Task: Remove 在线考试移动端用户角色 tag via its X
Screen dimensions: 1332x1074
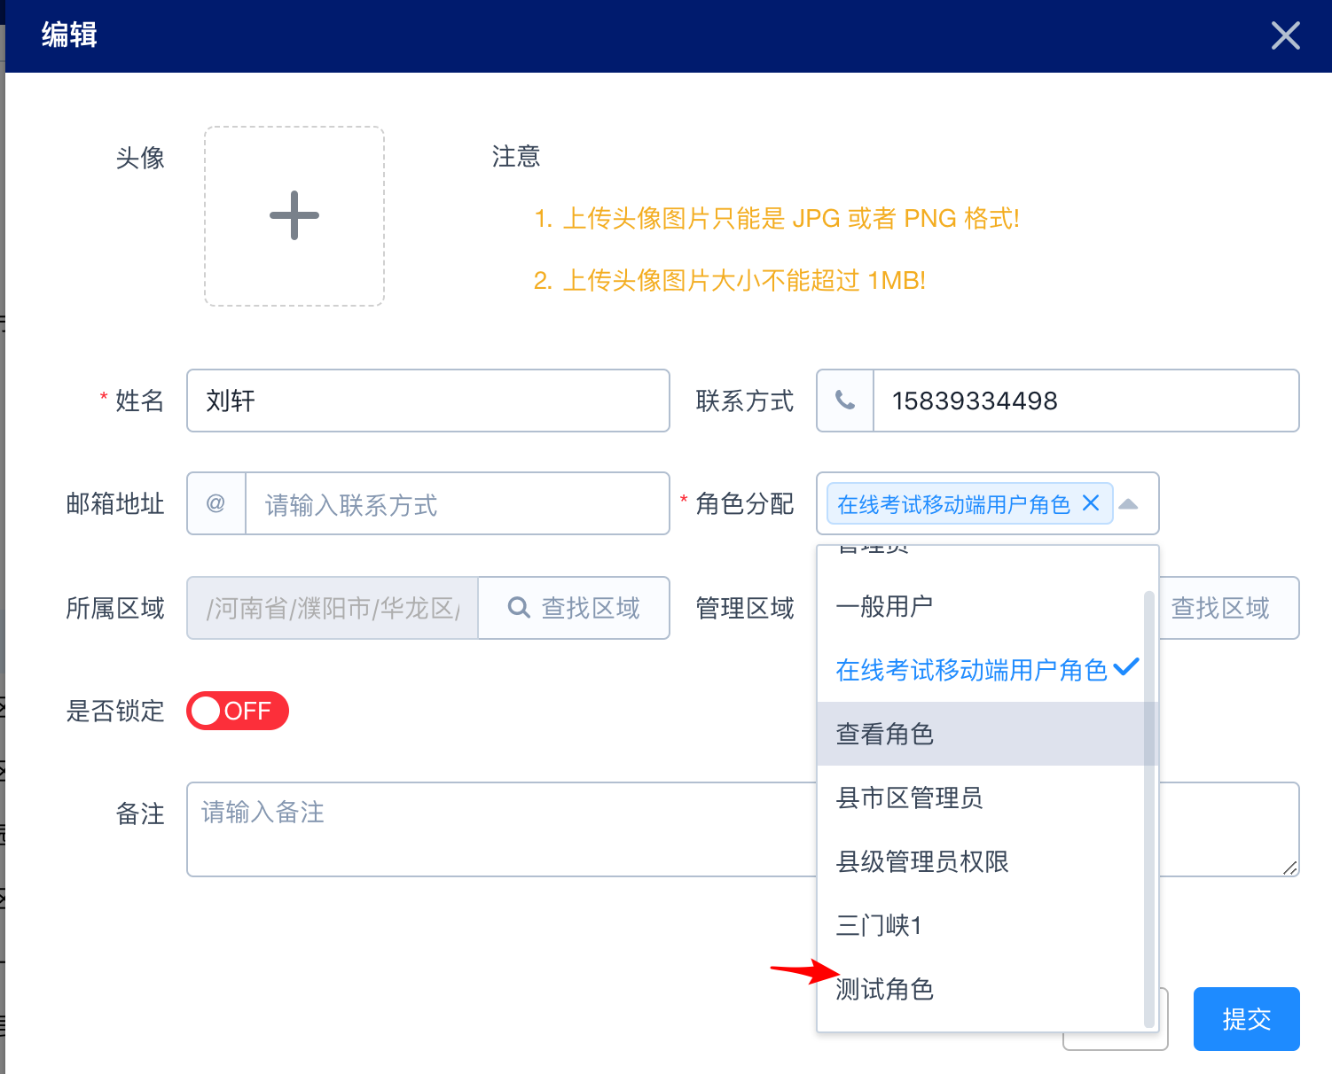Action: point(1091,503)
